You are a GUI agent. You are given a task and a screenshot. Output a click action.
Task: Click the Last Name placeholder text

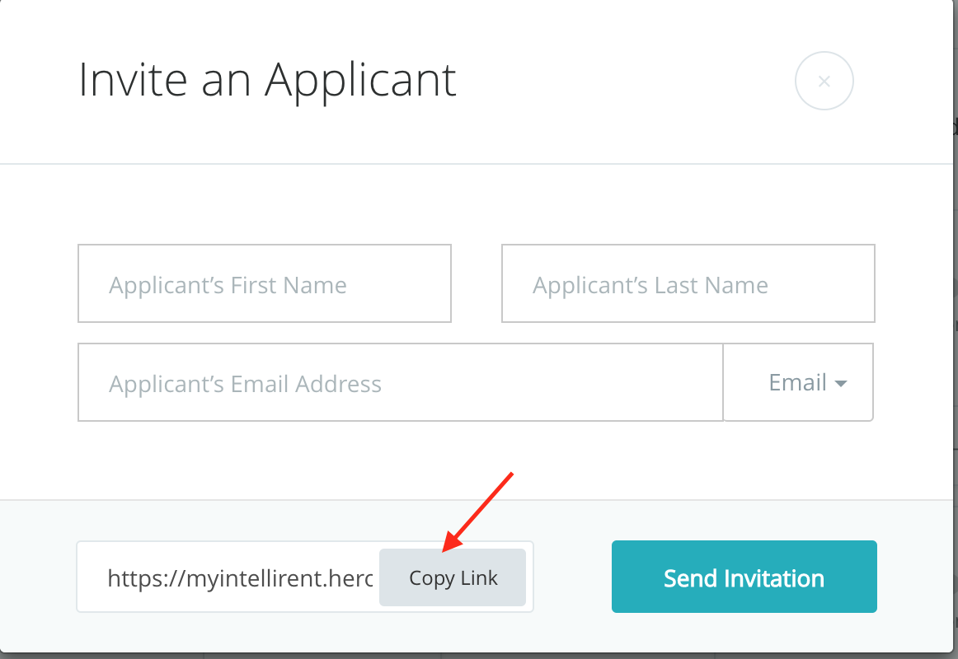[x=650, y=285]
